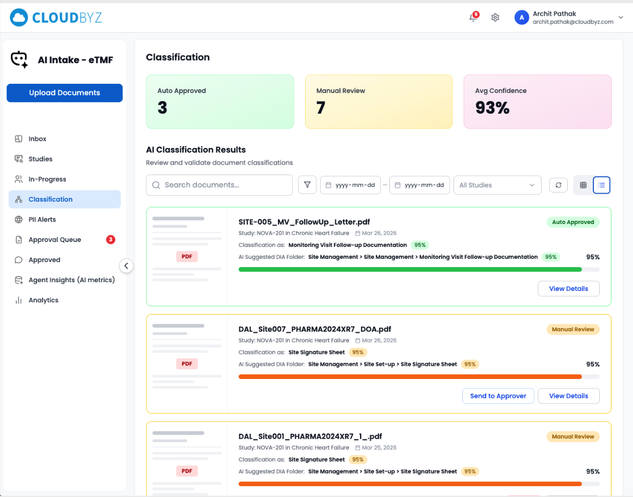Click the filter funnel icon
The height and width of the screenshot is (497, 633).
tap(307, 185)
